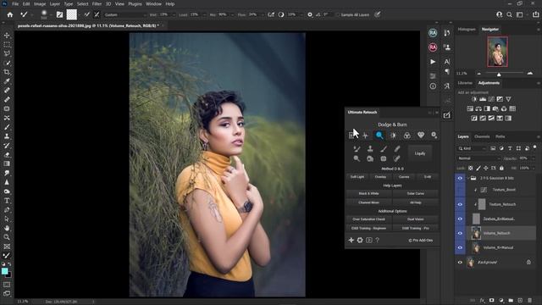
Task: Select the Crop tool
Action: coord(7,72)
